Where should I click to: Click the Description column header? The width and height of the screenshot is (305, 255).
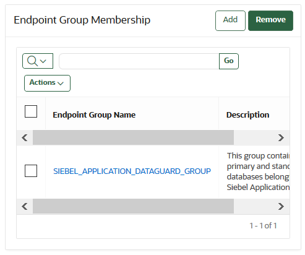(247, 115)
